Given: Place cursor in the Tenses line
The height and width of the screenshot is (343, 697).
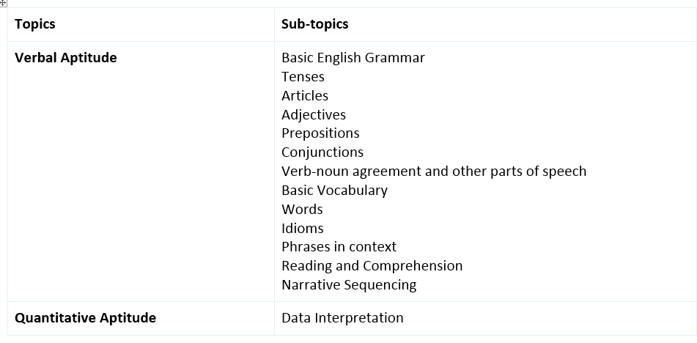Looking at the screenshot, I should [303, 77].
